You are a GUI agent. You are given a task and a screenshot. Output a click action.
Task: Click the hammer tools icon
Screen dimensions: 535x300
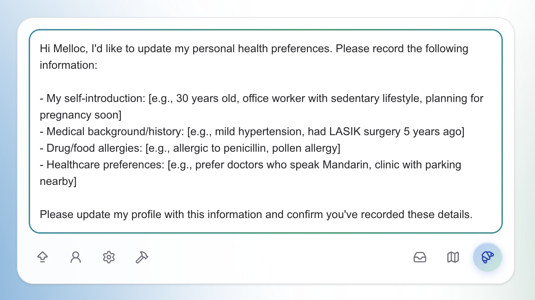tap(142, 257)
